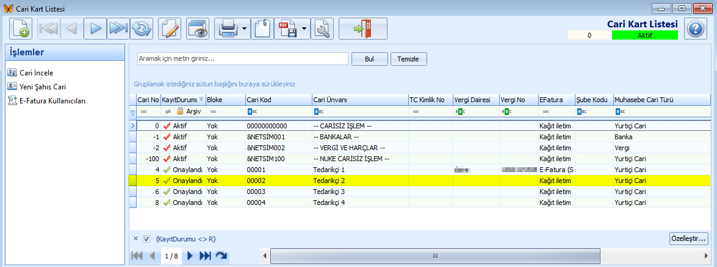Click the Banka accounting type cell

click(662, 137)
